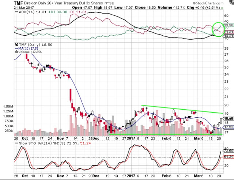Click the Volume 412,656 legend label

[30, 52]
